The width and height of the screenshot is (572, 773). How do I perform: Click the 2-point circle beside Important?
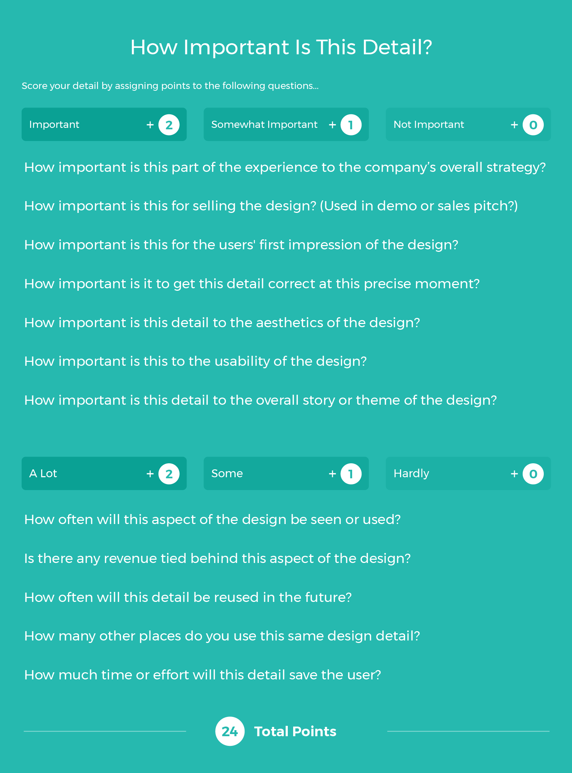point(169,125)
